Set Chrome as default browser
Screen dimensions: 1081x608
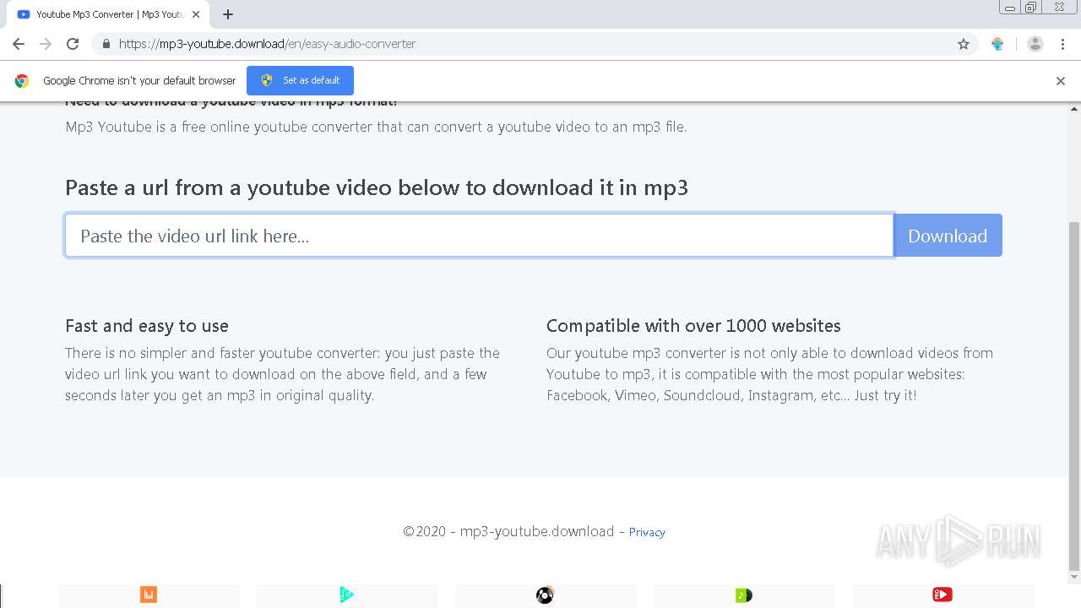tap(300, 80)
